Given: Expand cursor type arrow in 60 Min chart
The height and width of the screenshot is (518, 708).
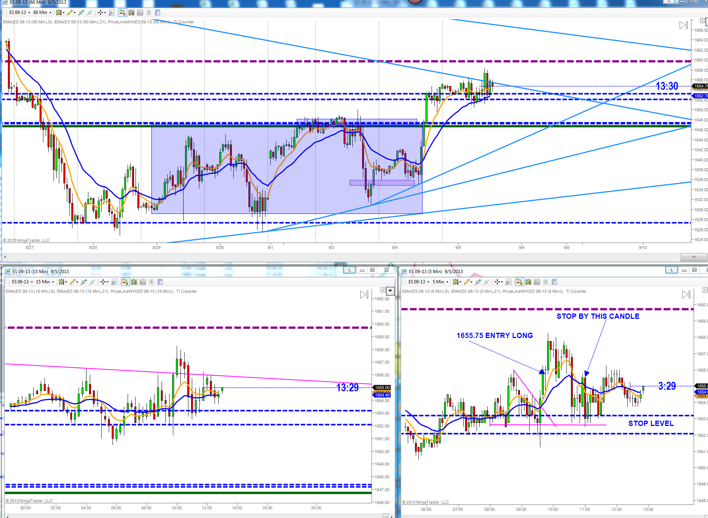Looking at the screenshot, I should coord(105,12).
